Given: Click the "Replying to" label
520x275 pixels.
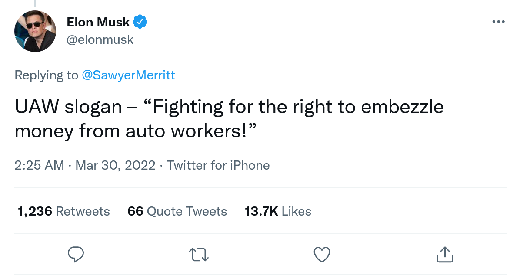Looking at the screenshot, I should click(x=47, y=75).
